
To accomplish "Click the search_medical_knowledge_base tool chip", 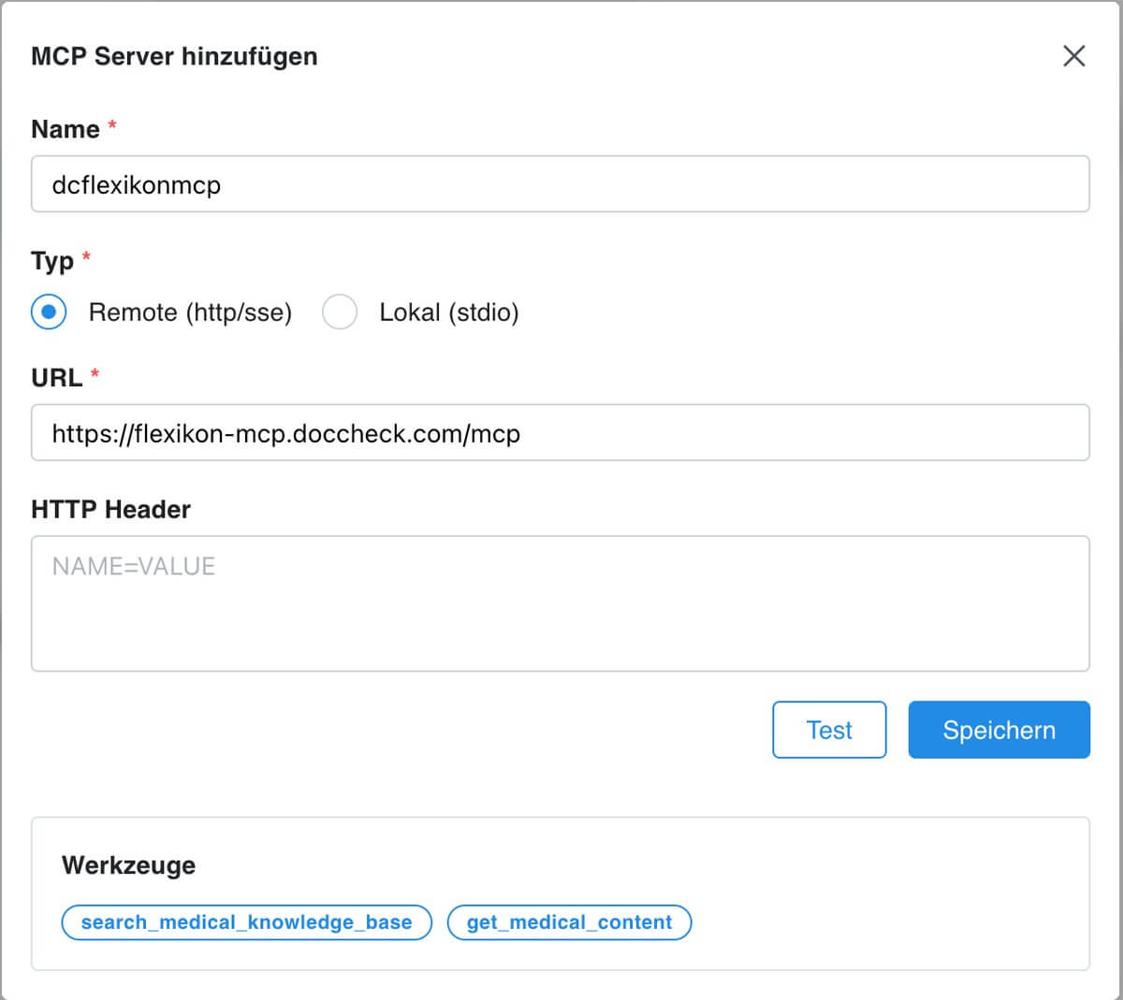I will (245, 922).
